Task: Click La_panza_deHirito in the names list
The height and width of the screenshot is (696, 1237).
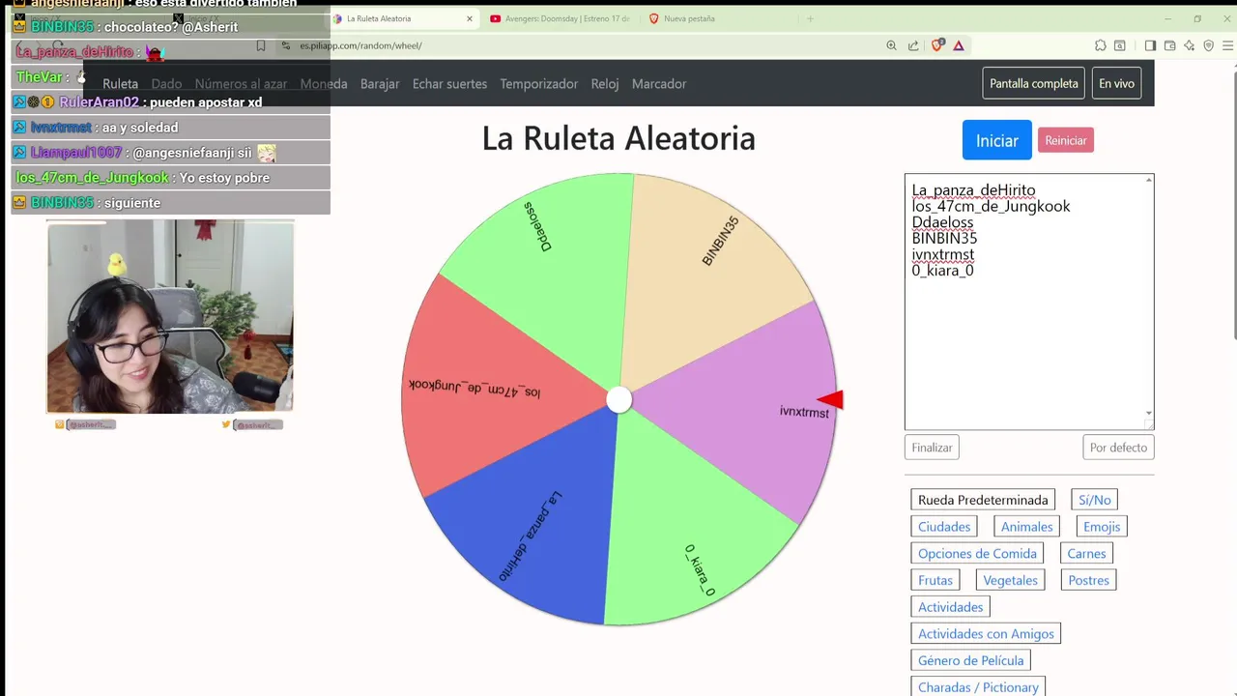Action: pyautogui.click(x=973, y=190)
